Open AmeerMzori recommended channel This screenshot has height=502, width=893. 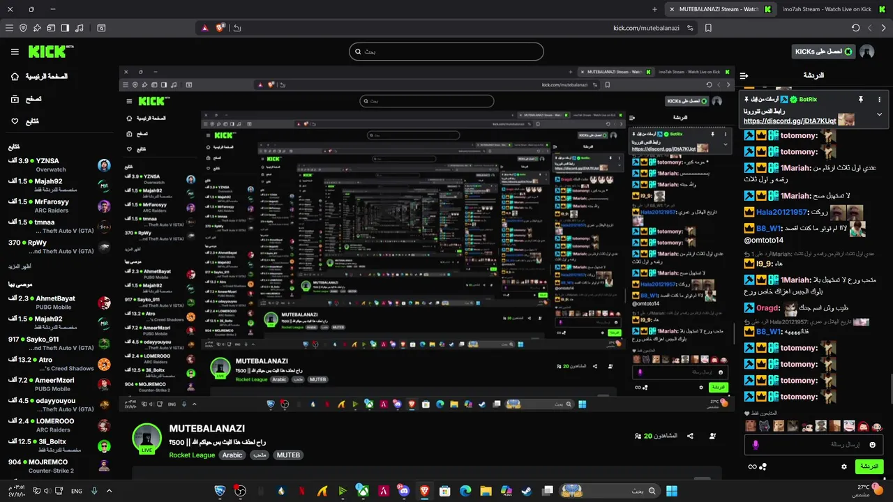pyautogui.click(x=59, y=384)
